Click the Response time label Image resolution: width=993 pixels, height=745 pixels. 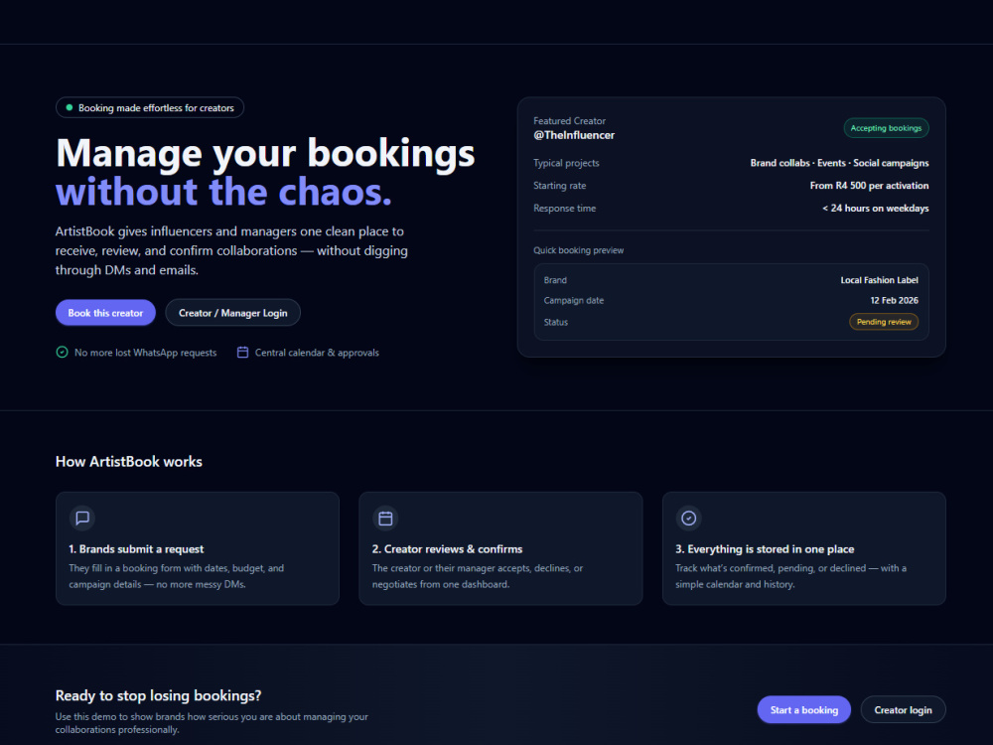[564, 209]
